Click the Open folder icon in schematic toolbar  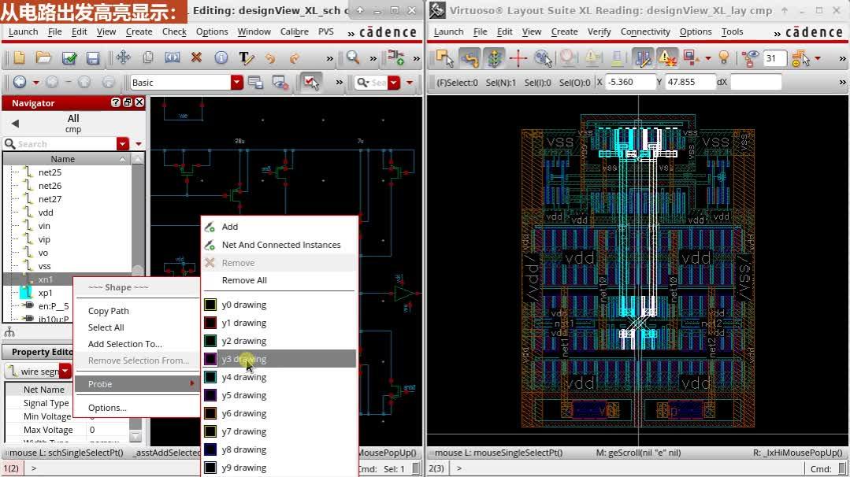43,58
